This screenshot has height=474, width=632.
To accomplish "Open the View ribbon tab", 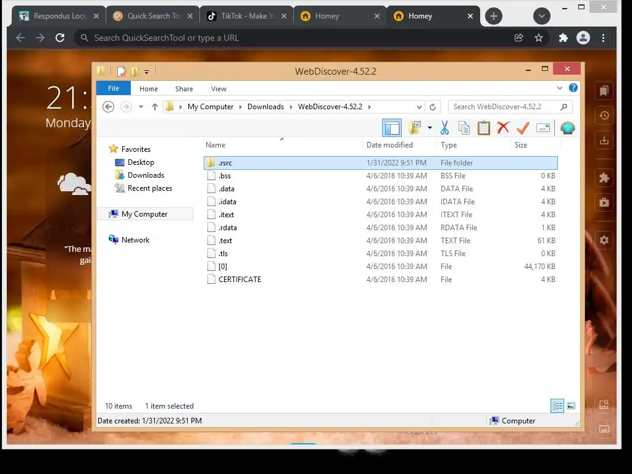I will pyautogui.click(x=219, y=89).
